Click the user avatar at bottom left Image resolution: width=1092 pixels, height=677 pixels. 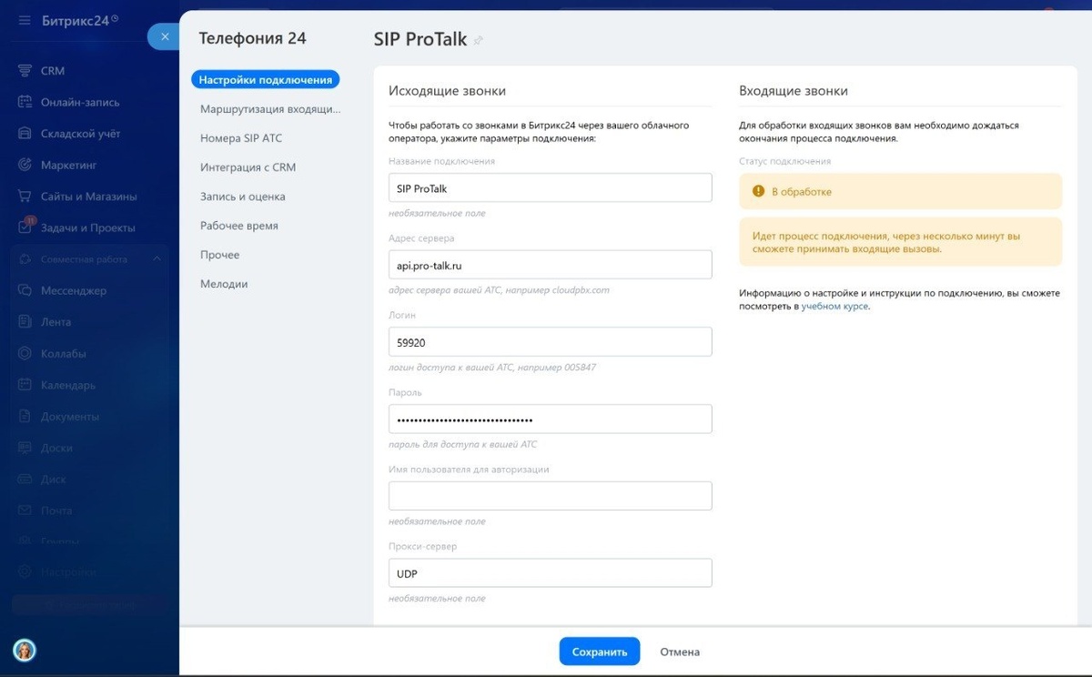coord(25,650)
